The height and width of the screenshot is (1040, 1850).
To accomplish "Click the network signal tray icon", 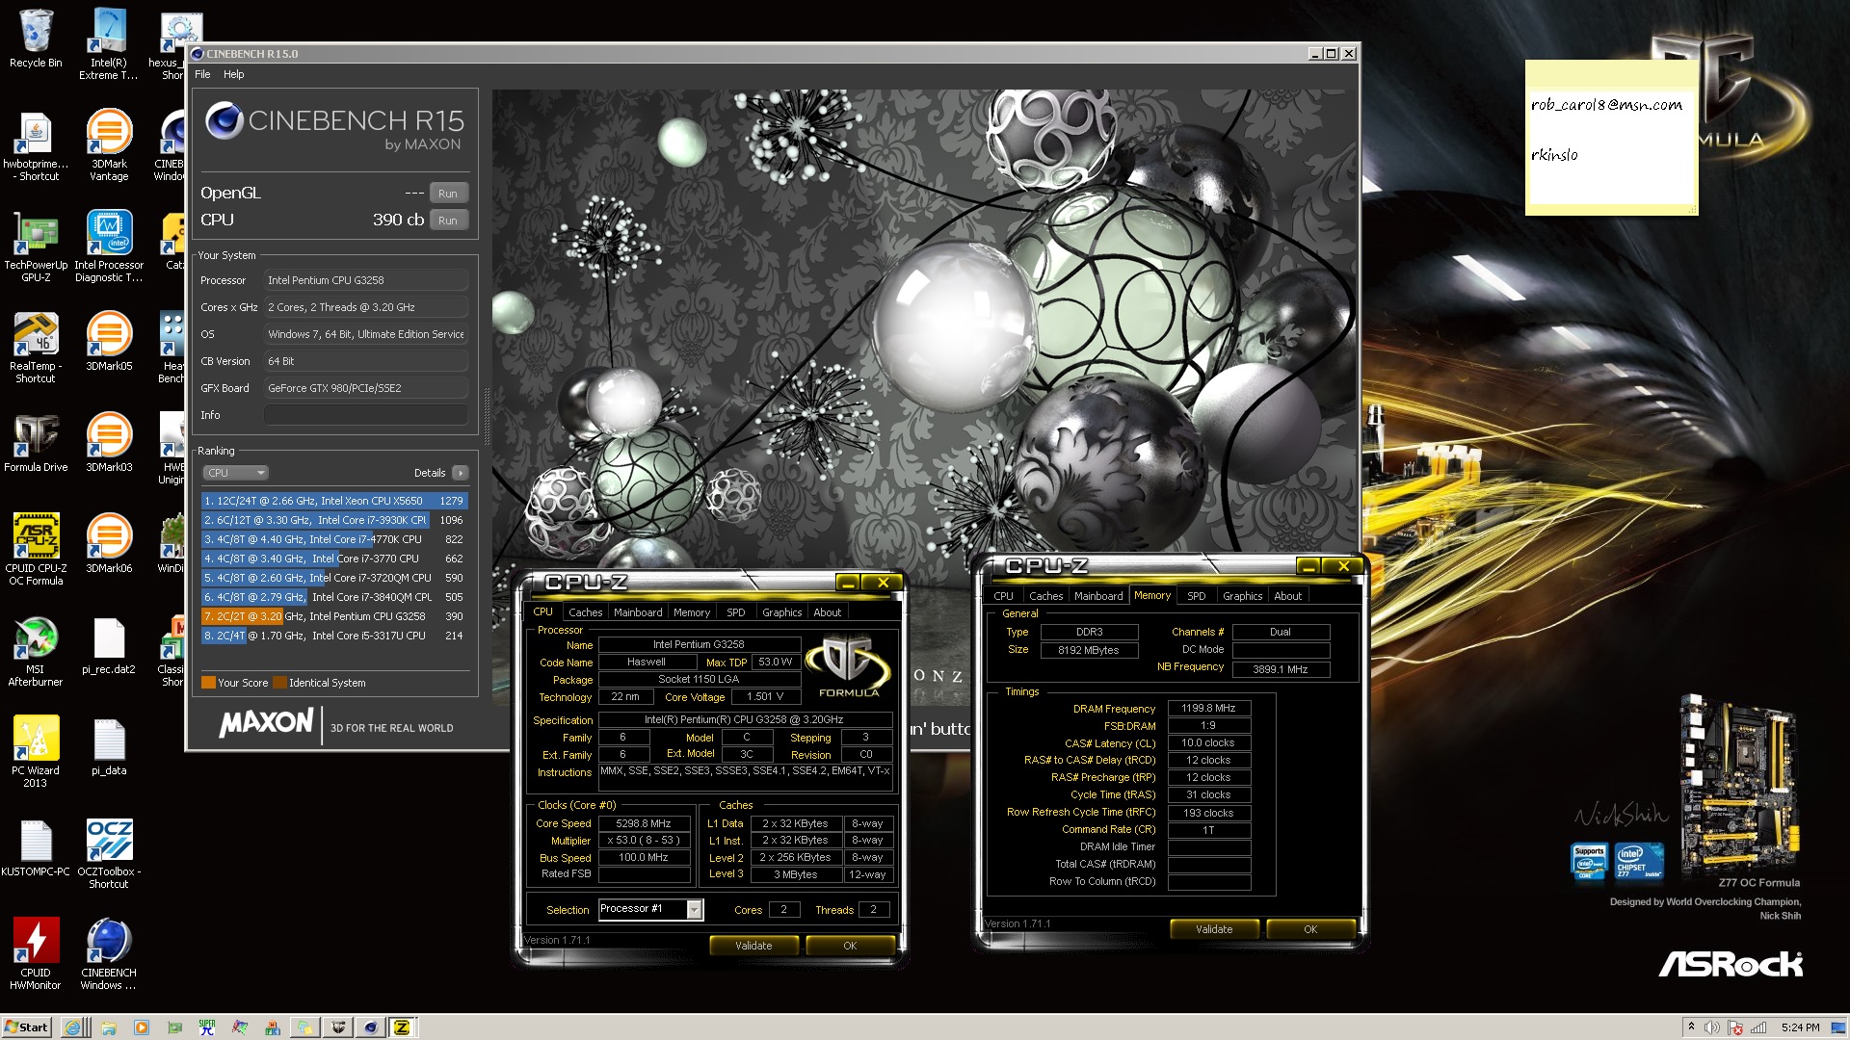I will [x=1758, y=1027].
